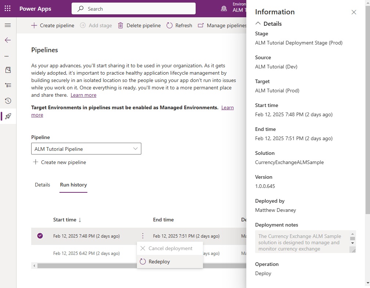
Task: Select Cancel deployment in the context menu
Action: [170, 248]
